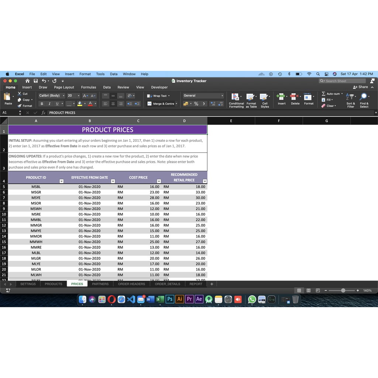The width and height of the screenshot is (378, 378).
Task: Open Find & Select magnifier
Action: coord(364,97)
